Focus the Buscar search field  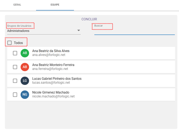134,31
